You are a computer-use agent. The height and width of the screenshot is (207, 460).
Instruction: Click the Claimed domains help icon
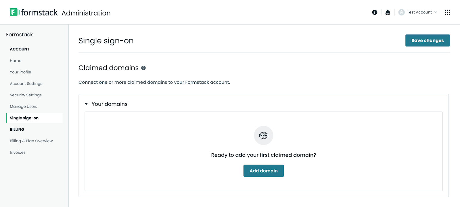(143, 68)
